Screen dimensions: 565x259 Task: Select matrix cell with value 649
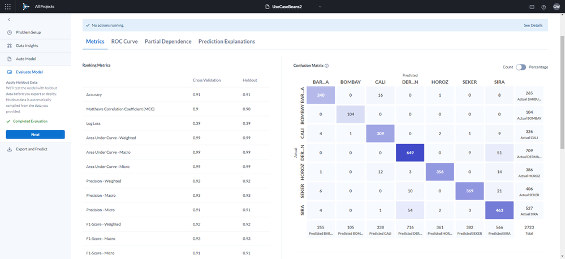[409, 153]
